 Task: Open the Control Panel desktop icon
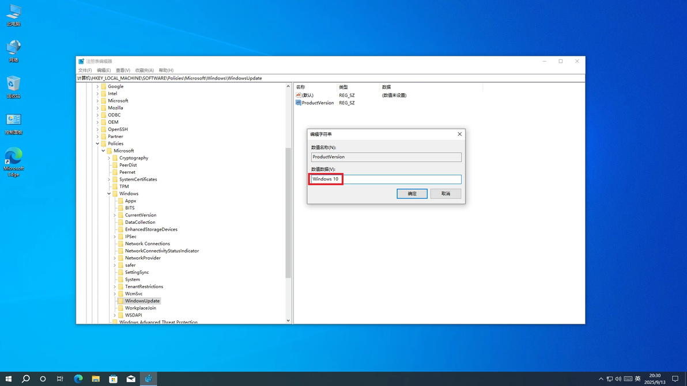tap(14, 124)
